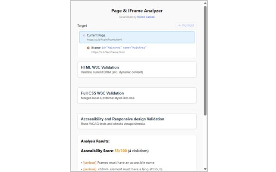
Task: Click the scrollbar up arrow
Action: (x=205, y=3)
